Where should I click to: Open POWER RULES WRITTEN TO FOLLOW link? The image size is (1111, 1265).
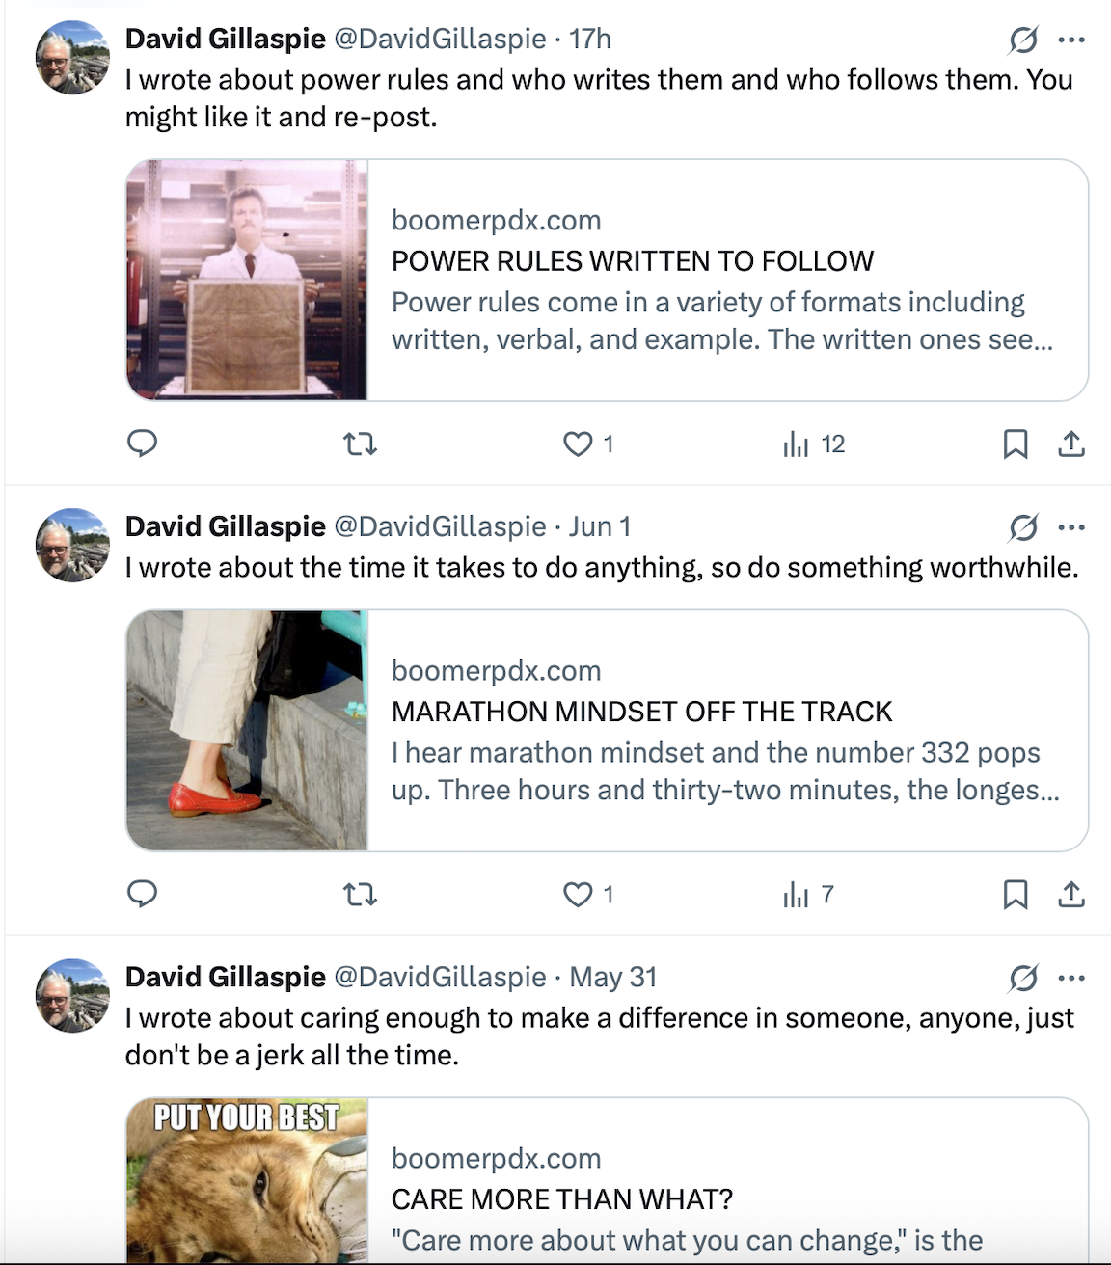(632, 261)
